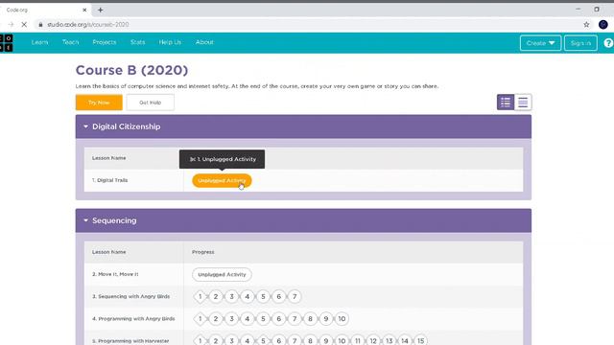Image resolution: width=614 pixels, height=345 pixels.
Task: Go to the Projects page
Action: 105,42
